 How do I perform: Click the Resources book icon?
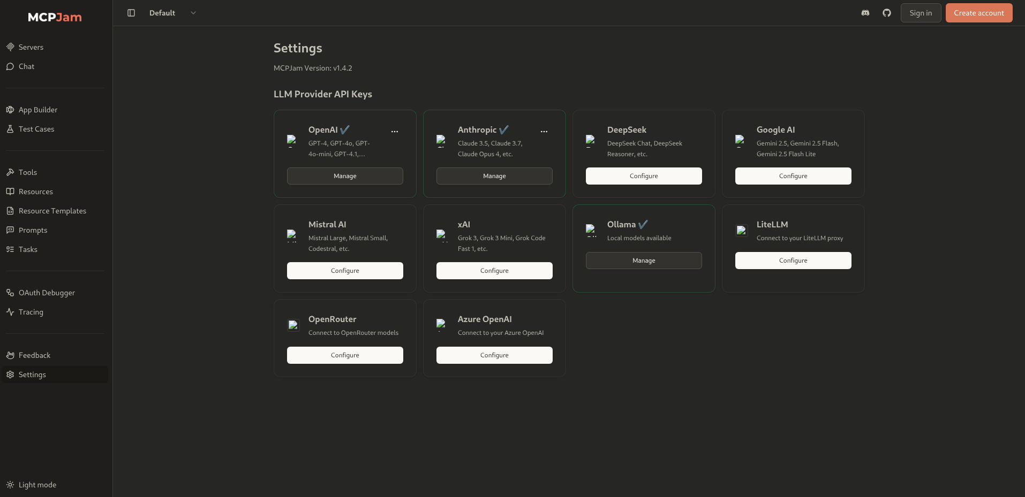10,192
